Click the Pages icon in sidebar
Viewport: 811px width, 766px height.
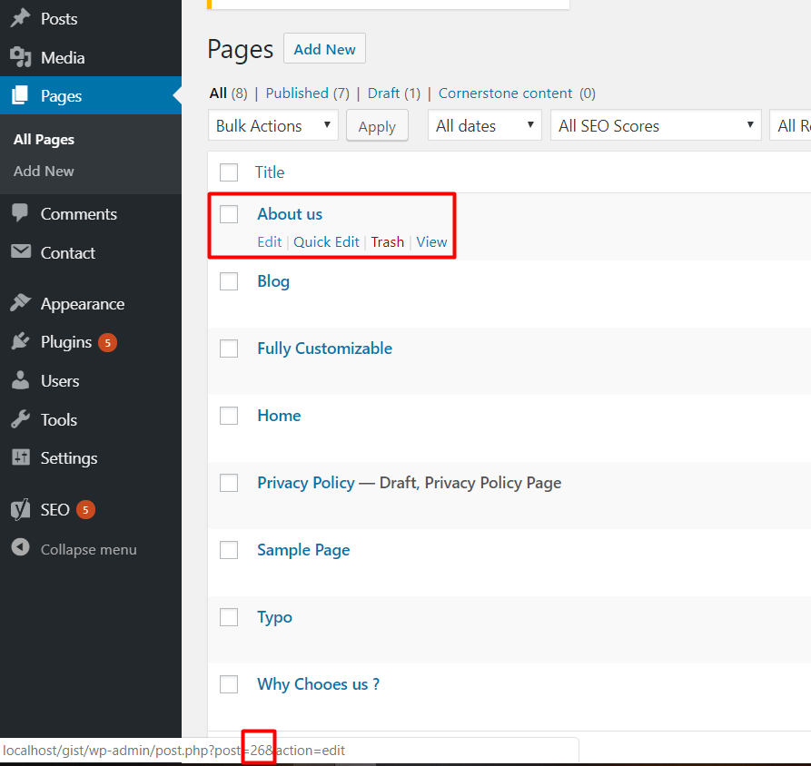tap(20, 95)
